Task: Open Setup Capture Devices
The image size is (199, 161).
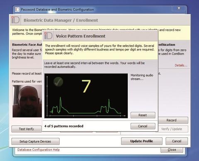Action: pyautogui.click(x=36, y=142)
